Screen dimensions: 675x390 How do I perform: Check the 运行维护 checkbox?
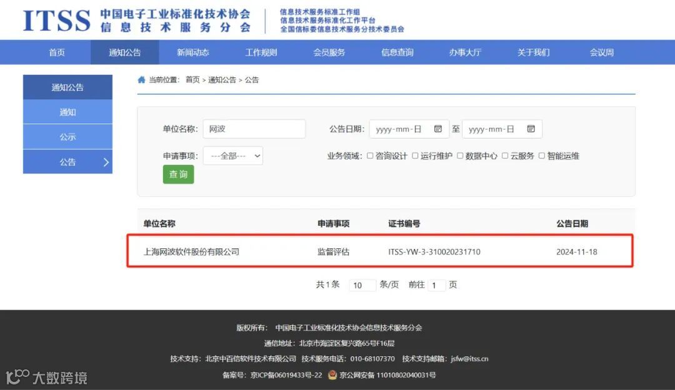[415, 155]
